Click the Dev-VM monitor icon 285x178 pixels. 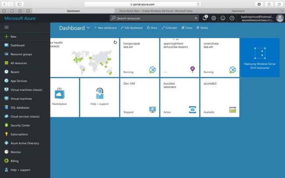153,110
